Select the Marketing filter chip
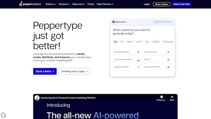 [156, 42]
